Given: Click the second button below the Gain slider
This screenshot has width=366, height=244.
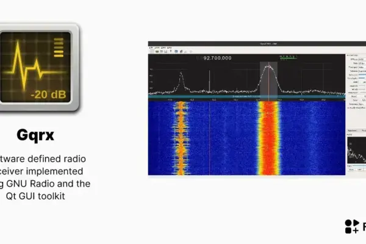Looking at the screenshot, I should 360,170.
